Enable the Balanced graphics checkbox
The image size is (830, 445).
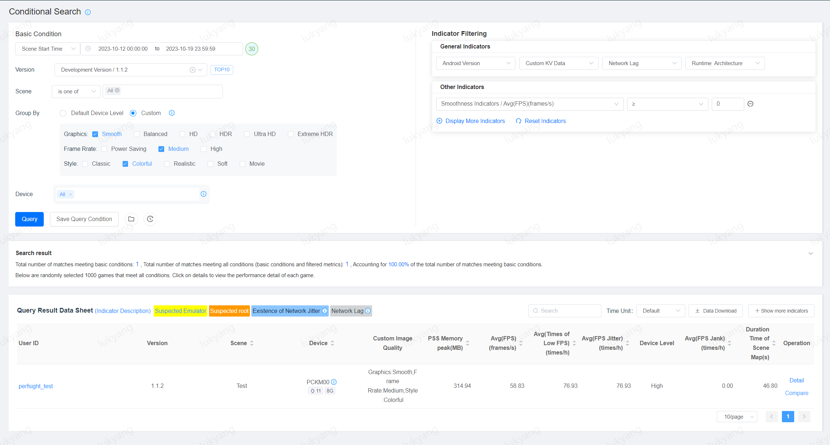coord(137,134)
